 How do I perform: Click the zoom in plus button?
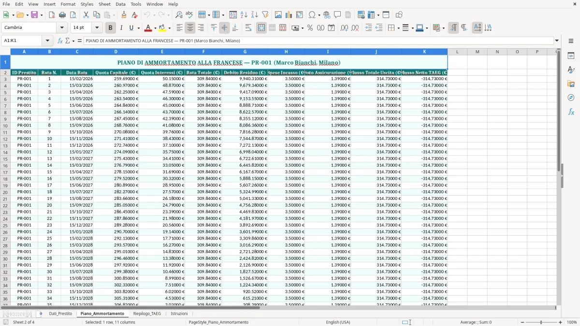560,322
